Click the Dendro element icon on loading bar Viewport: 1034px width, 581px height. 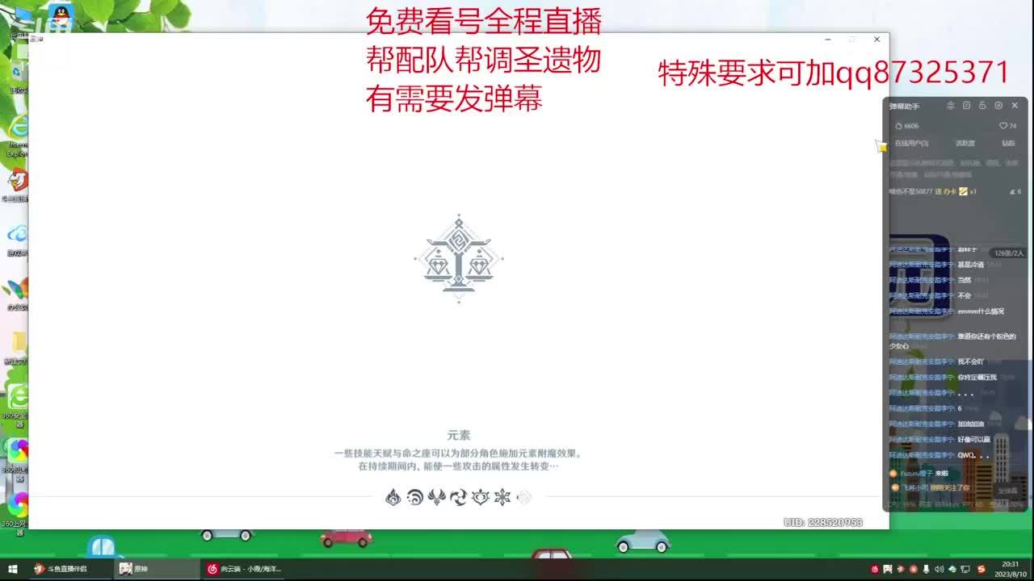(481, 497)
